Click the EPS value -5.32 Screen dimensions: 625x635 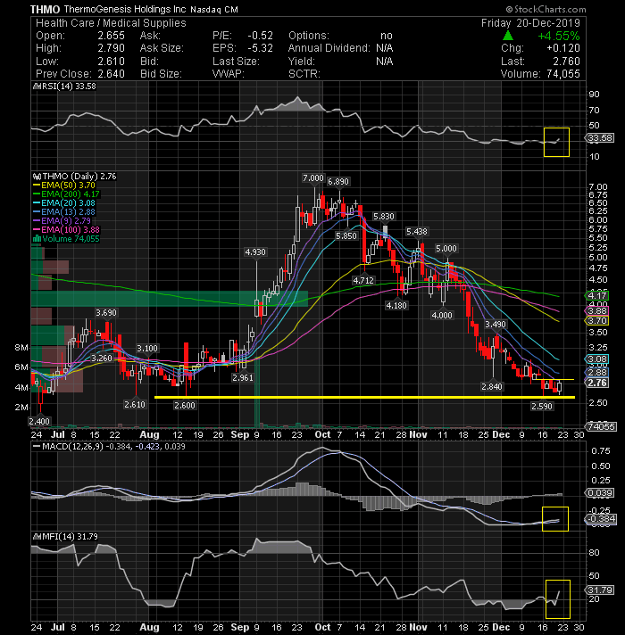pyautogui.click(x=260, y=48)
